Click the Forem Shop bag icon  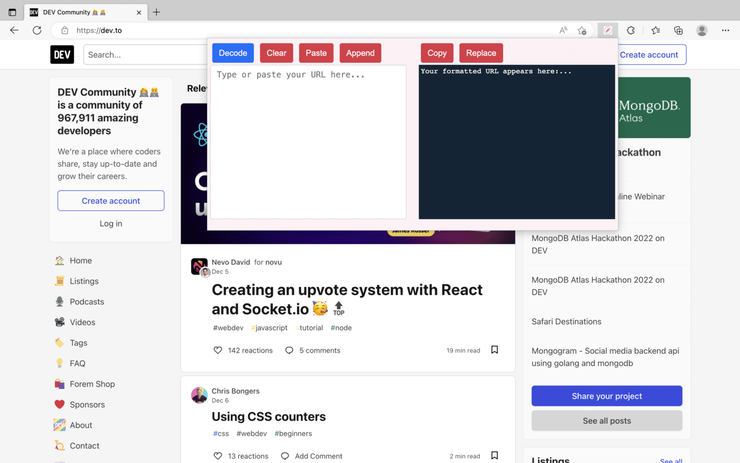pyautogui.click(x=60, y=384)
